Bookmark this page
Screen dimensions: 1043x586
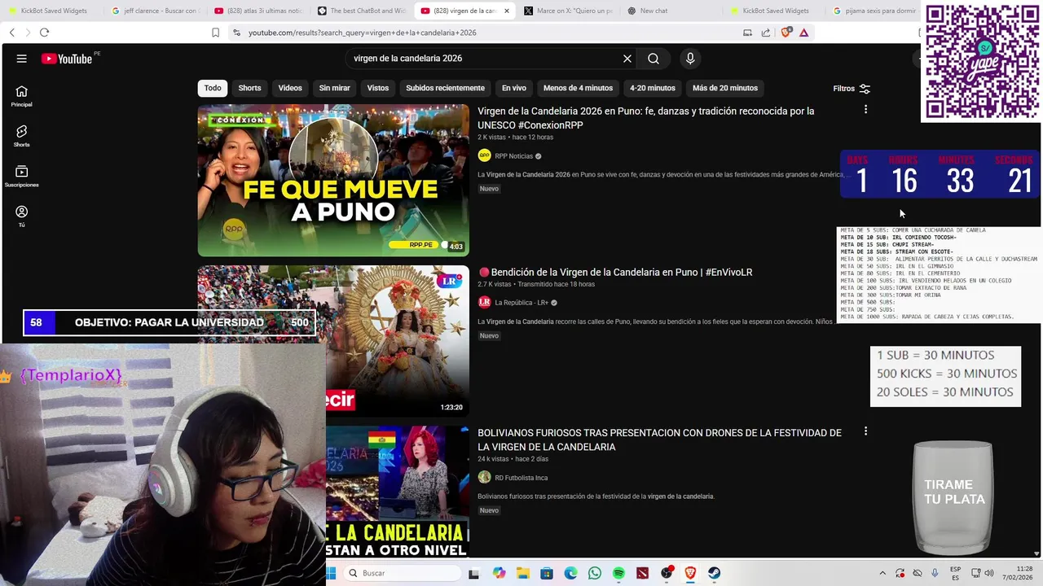coord(215,33)
